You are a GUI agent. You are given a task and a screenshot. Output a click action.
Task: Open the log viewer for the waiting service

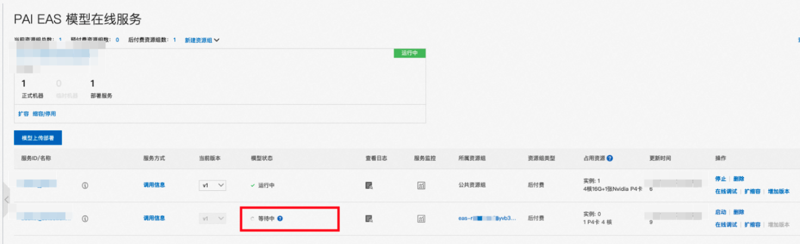pos(369,218)
